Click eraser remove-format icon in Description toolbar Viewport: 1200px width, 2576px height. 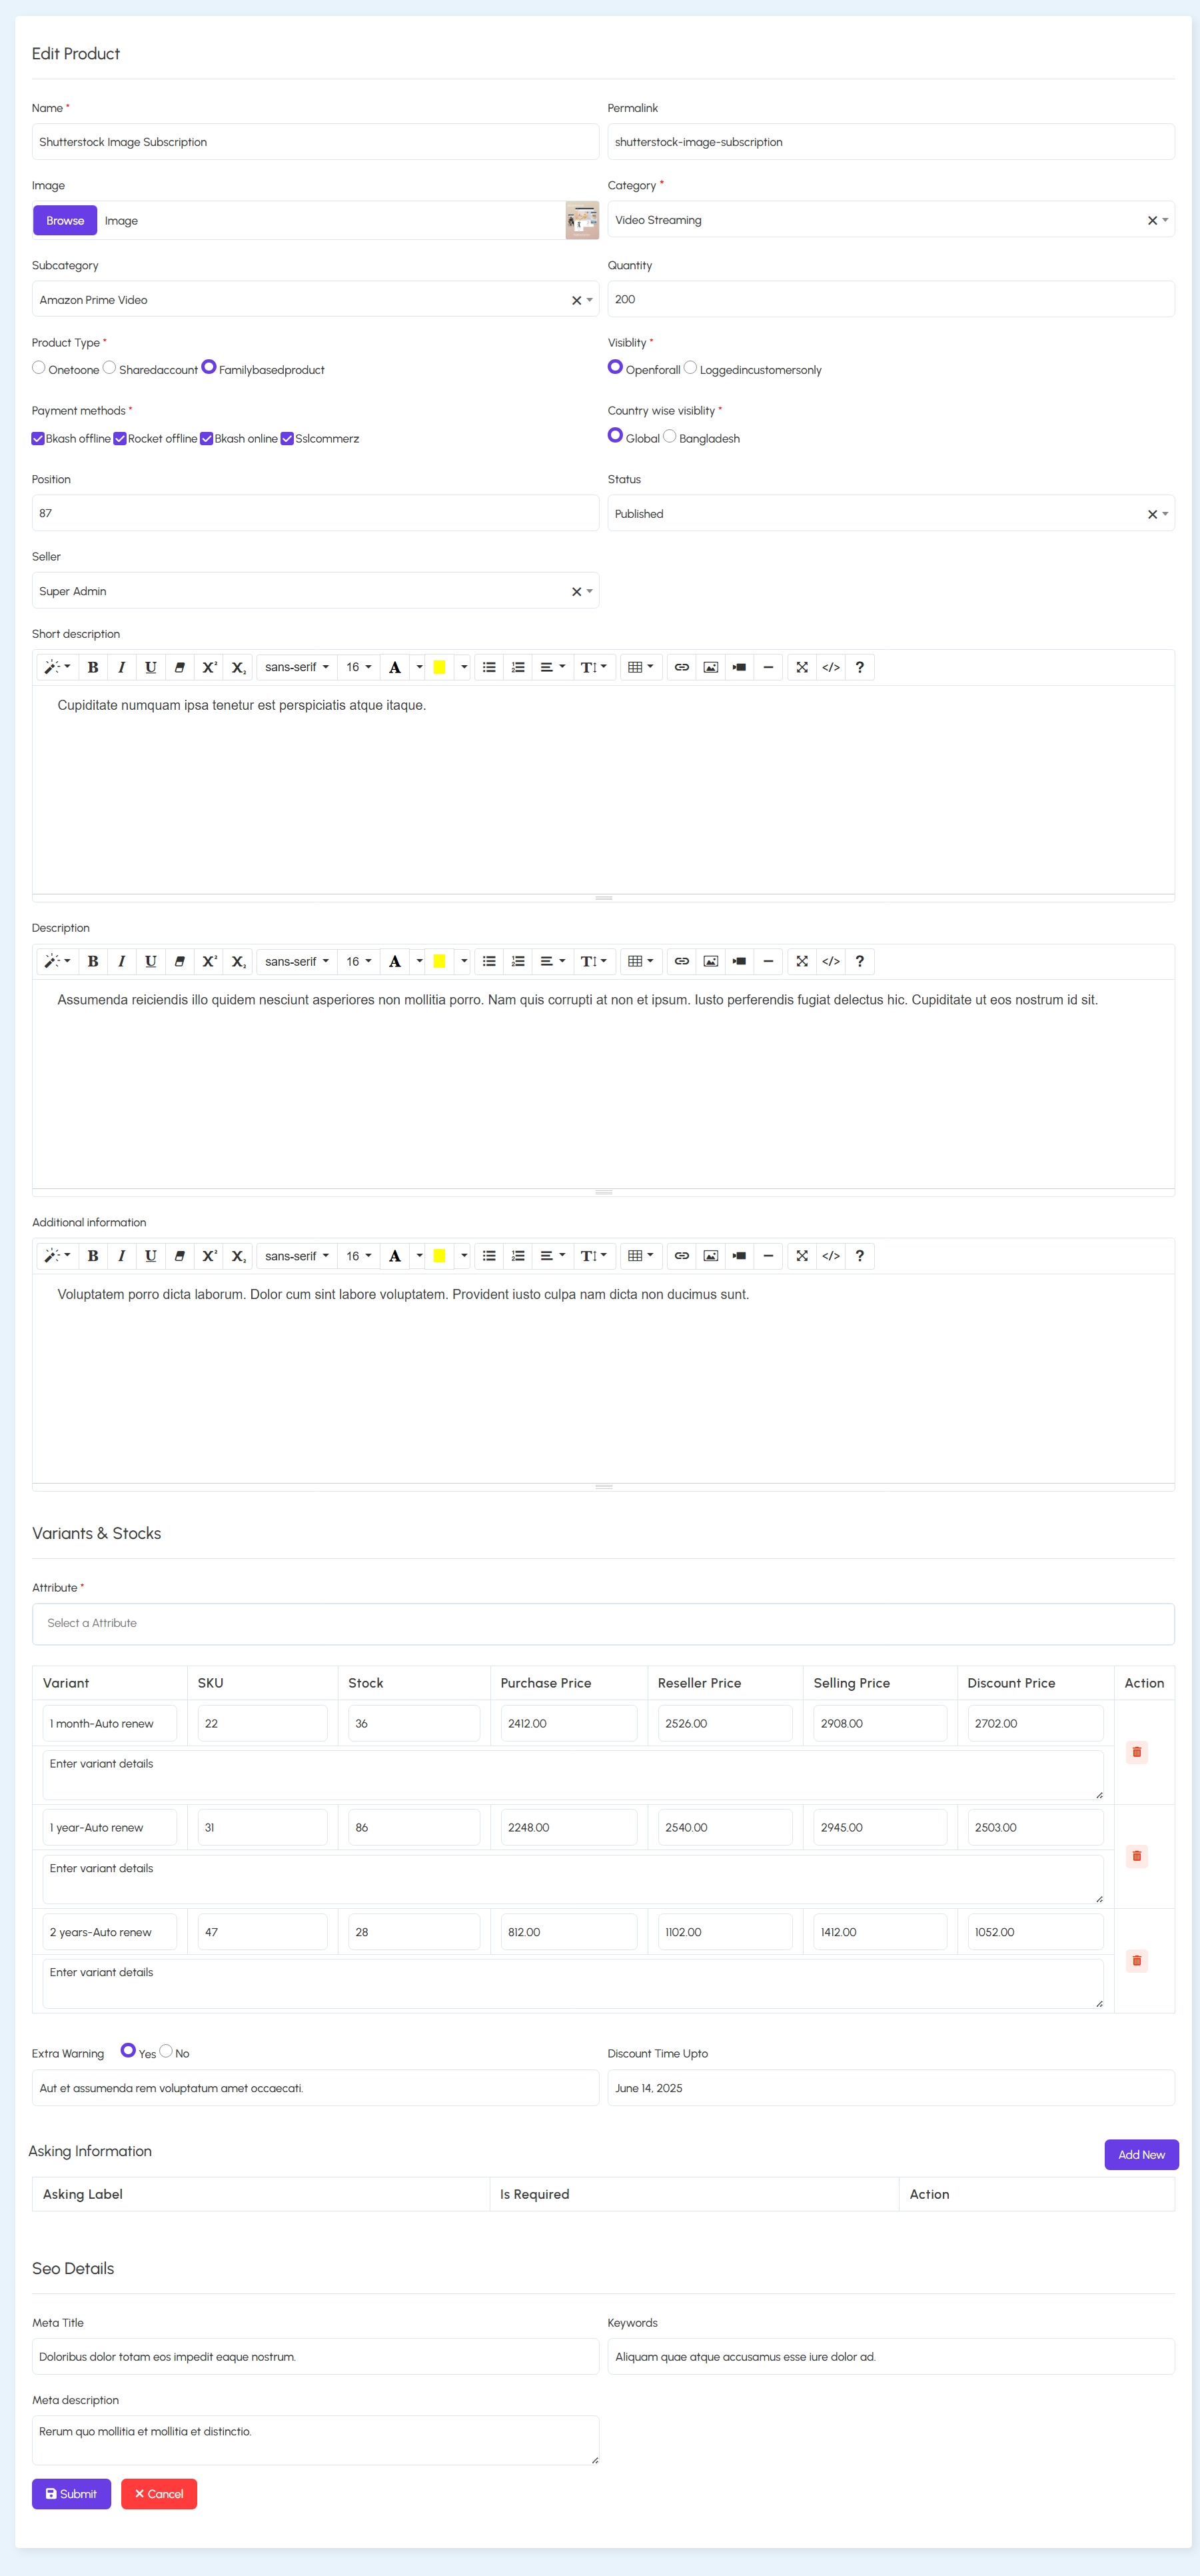(180, 961)
